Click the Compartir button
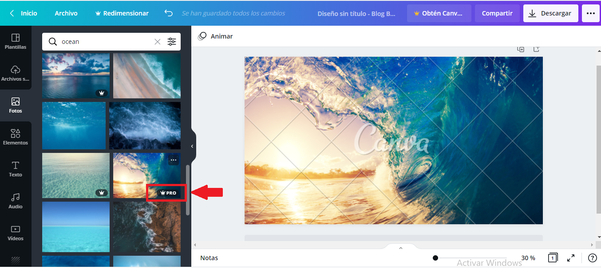Image resolution: width=601 pixels, height=269 pixels. pos(497,13)
